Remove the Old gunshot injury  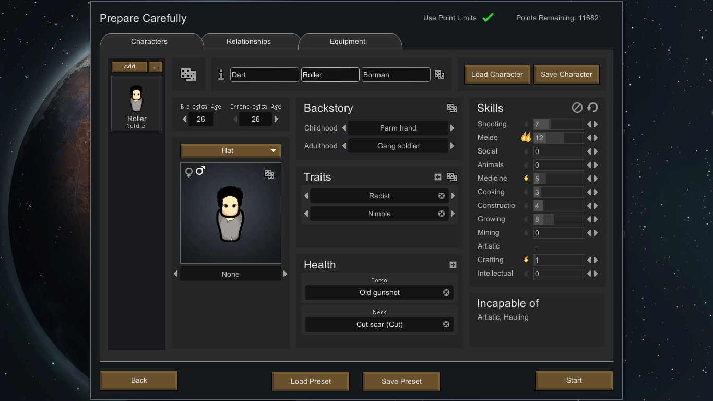(446, 292)
